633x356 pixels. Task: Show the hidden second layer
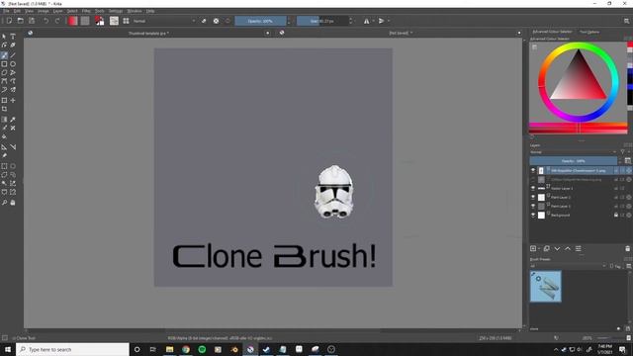533,180
